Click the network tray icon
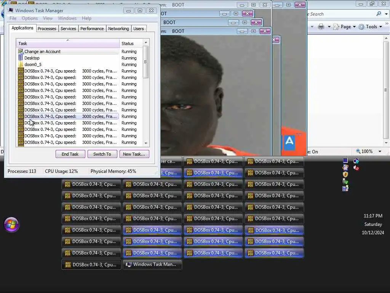Image resolution: width=390 pixels, height=293 pixels. [x=356, y=161]
